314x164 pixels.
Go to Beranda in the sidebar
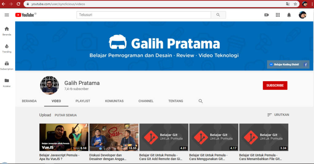tap(7, 31)
